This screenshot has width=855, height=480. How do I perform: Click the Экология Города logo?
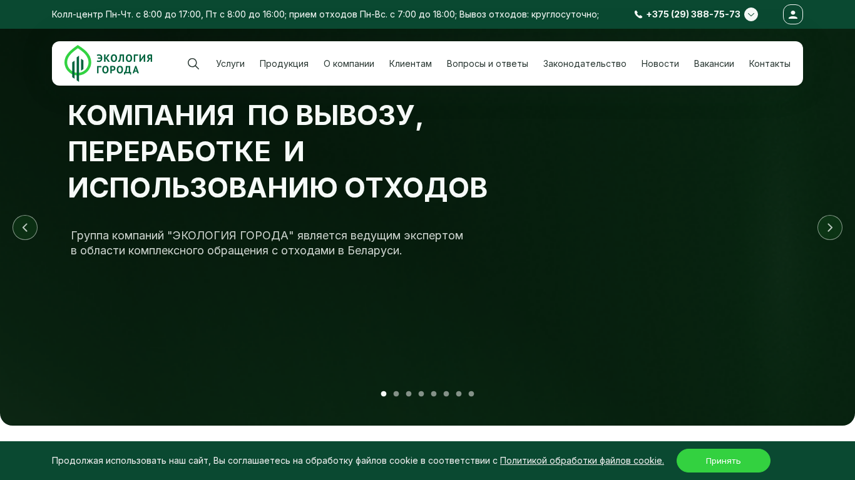pos(108,64)
